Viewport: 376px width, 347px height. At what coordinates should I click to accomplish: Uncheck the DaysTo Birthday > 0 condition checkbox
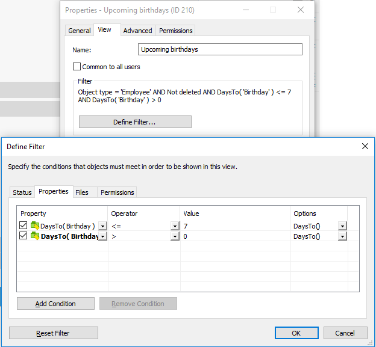pos(23,236)
